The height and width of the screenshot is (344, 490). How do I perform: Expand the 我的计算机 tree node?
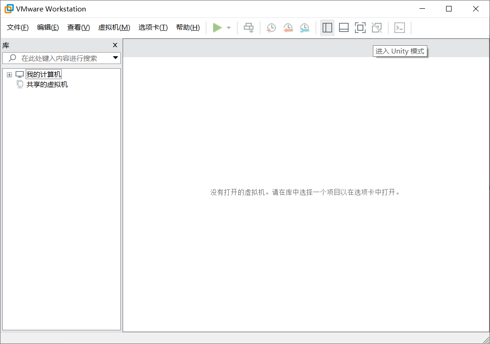9,75
